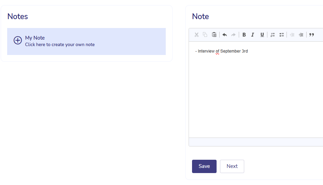The width and height of the screenshot is (323, 185).
Task: Click 'Click here to create your own note'
Action: point(60,45)
